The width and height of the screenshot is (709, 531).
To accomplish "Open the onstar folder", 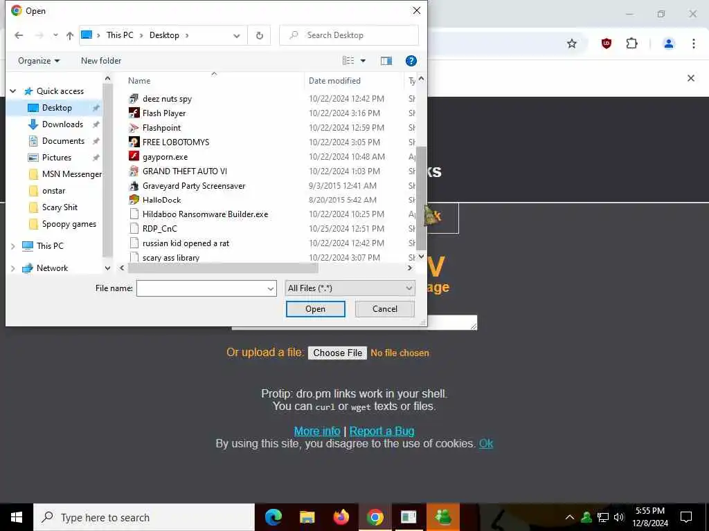I will (53, 191).
